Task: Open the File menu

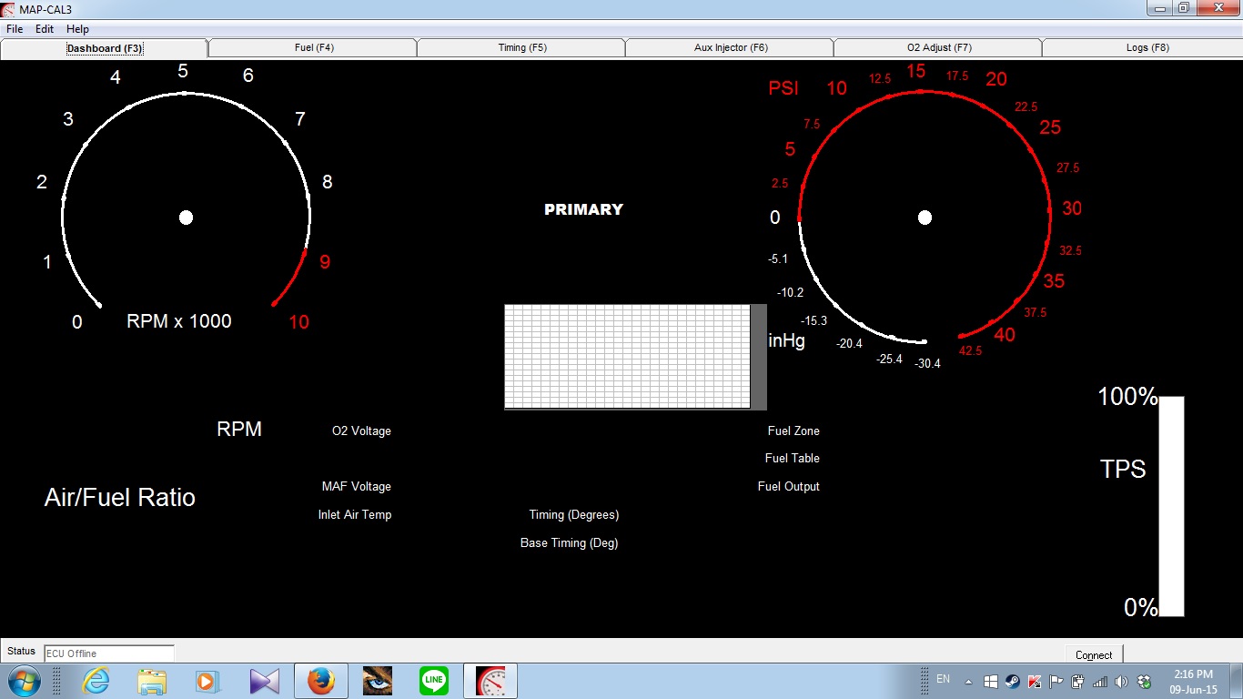Action: coord(15,28)
